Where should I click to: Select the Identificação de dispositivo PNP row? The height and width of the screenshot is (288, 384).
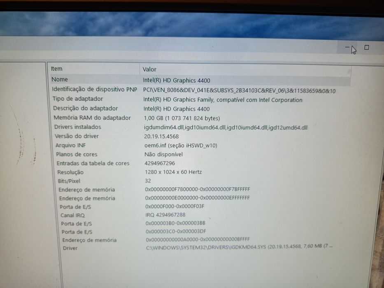[x=193, y=90]
